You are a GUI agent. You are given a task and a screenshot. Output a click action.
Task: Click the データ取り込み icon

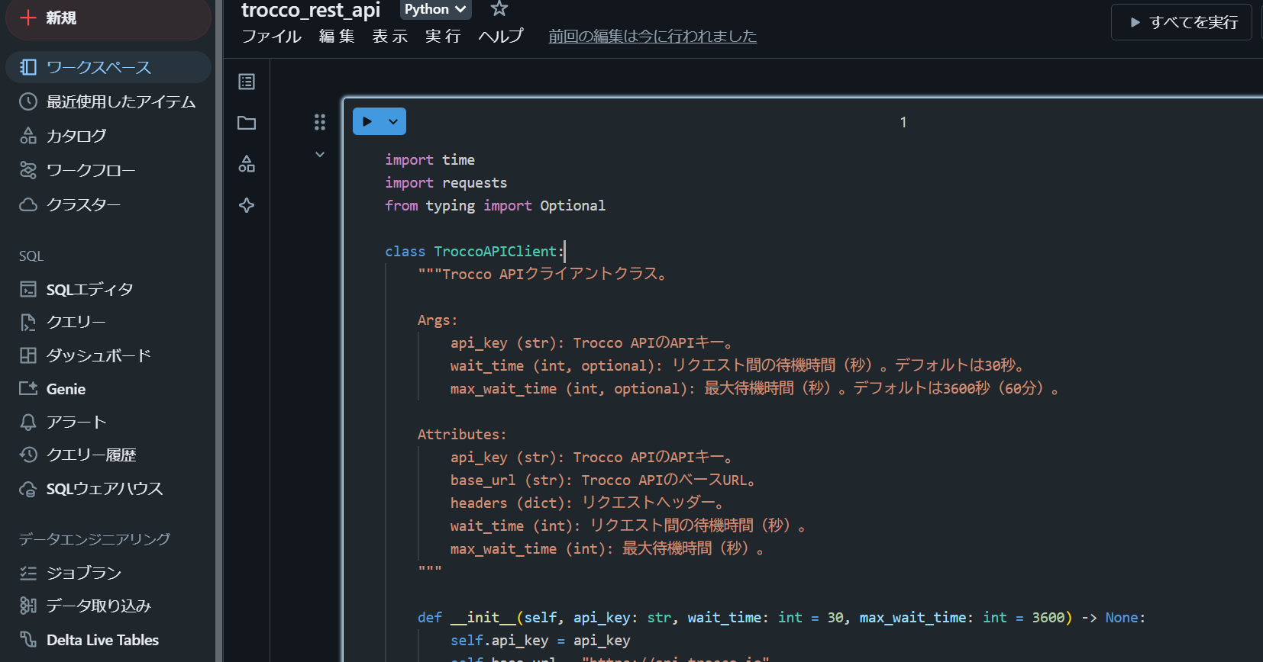coord(28,606)
